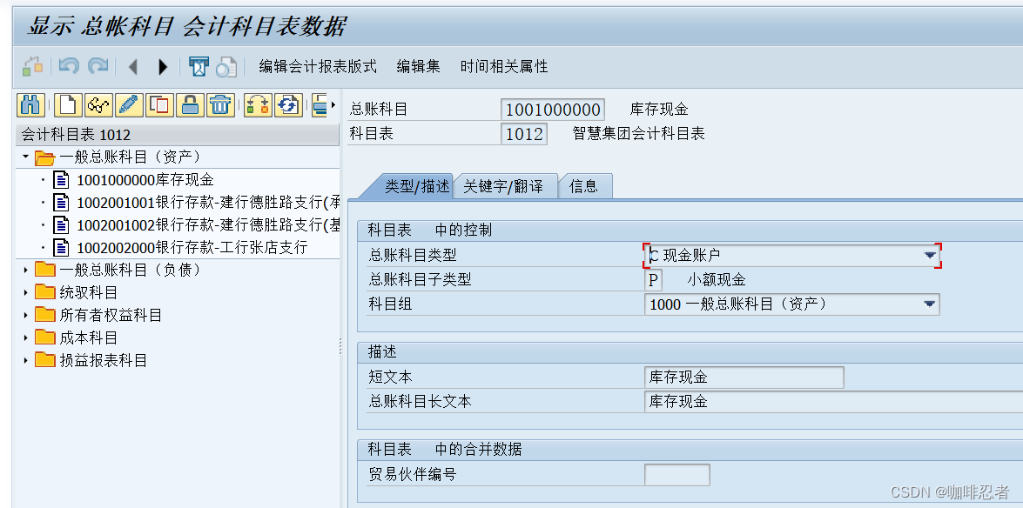This screenshot has width=1023, height=508.
Task: Select the Find (binoculars) icon
Action: (x=30, y=106)
